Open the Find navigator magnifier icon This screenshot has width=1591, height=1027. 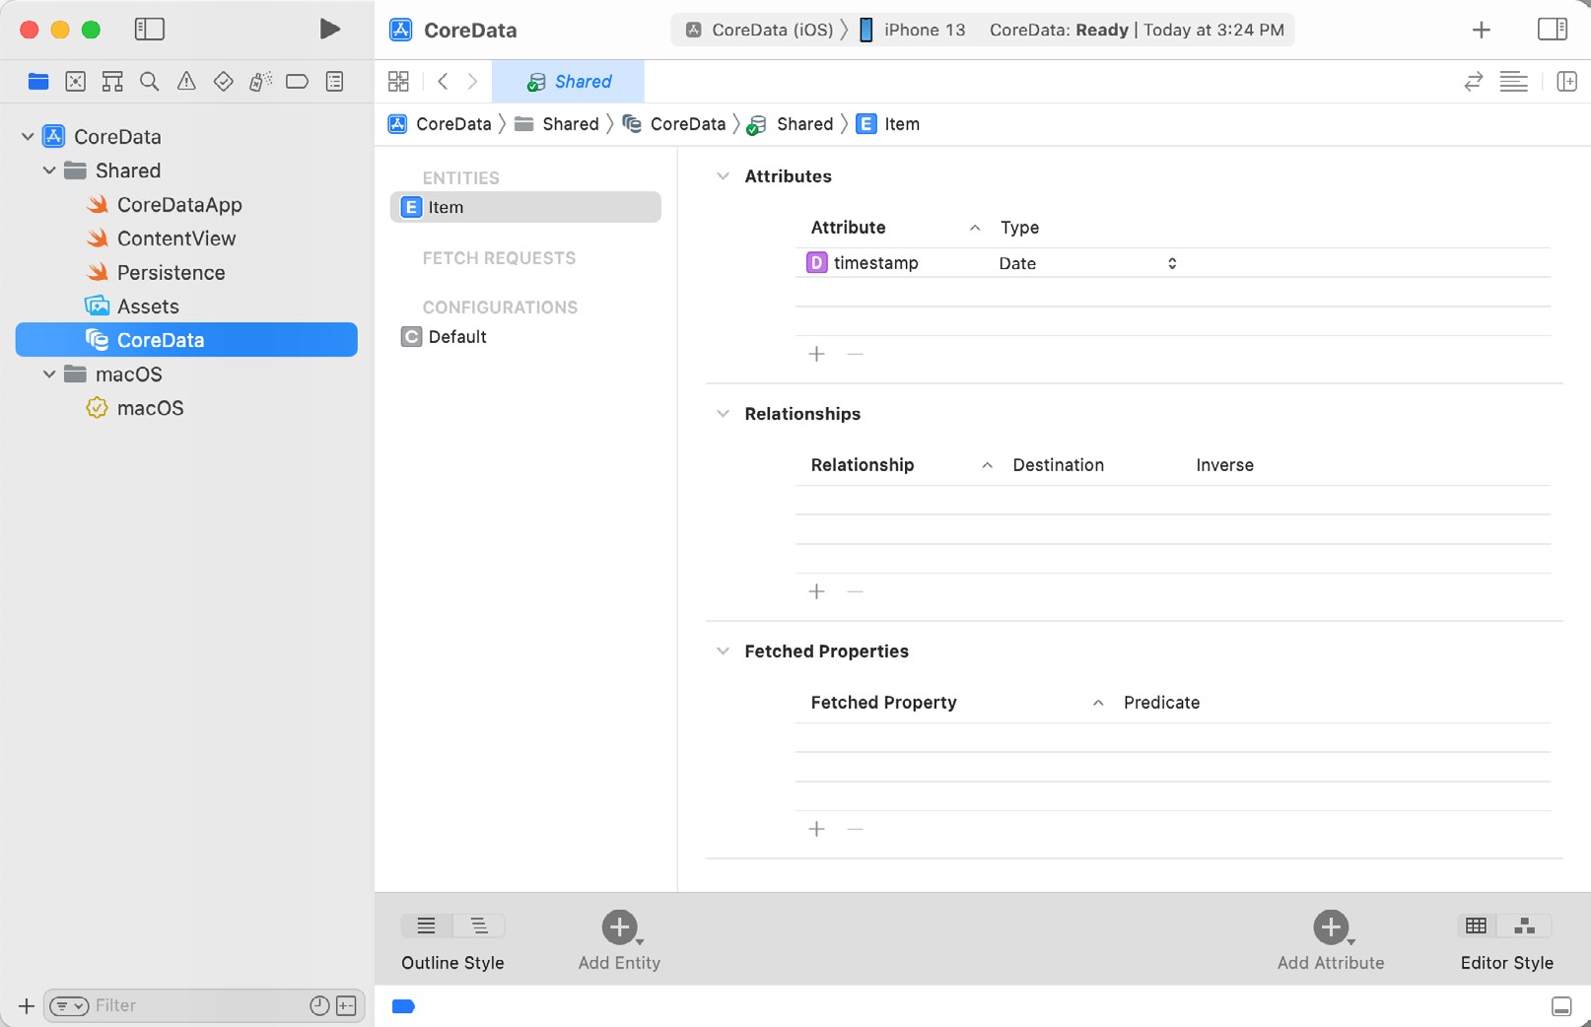pyautogui.click(x=150, y=82)
